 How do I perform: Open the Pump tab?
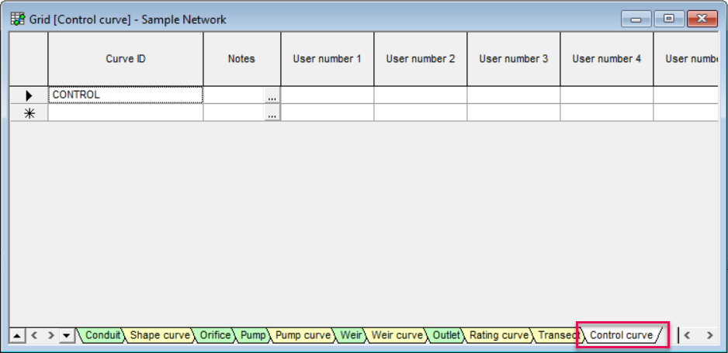(253, 335)
